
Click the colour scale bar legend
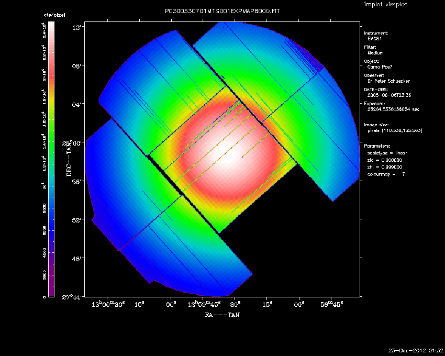tap(51, 159)
